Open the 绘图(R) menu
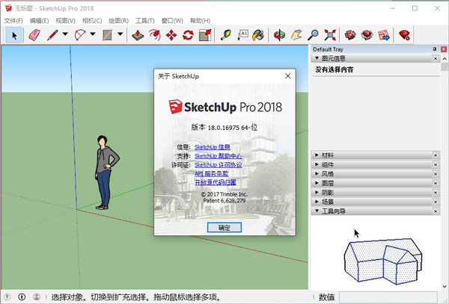This screenshot has width=449, height=304. pos(118,21)
